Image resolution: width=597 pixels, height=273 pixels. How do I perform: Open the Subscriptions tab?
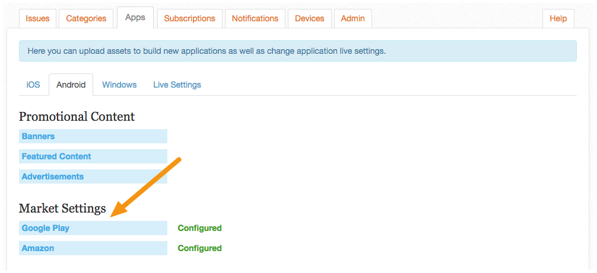(190, 18)
